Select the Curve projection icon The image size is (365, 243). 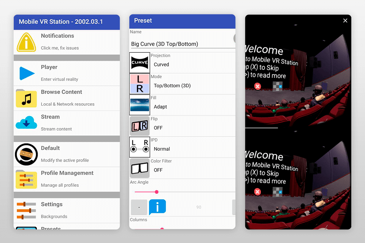140,63
